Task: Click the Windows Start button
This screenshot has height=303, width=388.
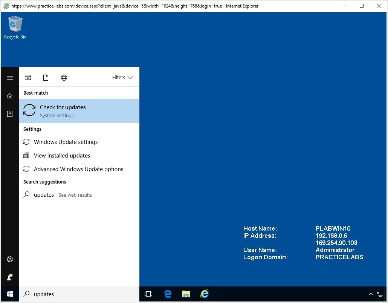Action: click(x=10, y=294)
